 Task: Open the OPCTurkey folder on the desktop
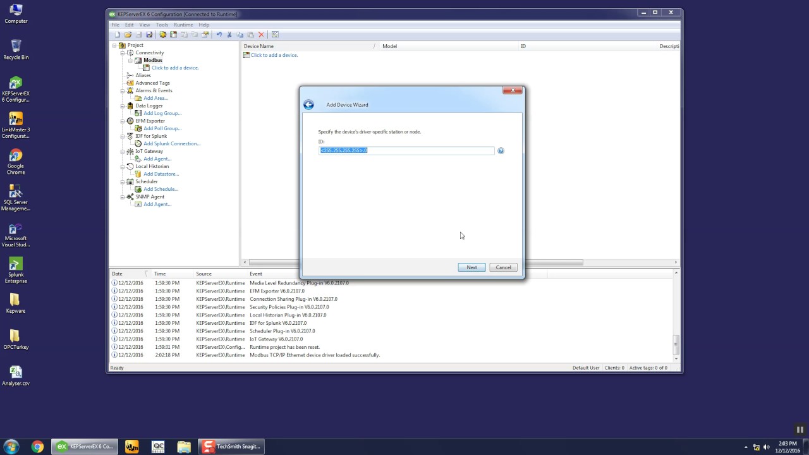(x=16, y=339)
